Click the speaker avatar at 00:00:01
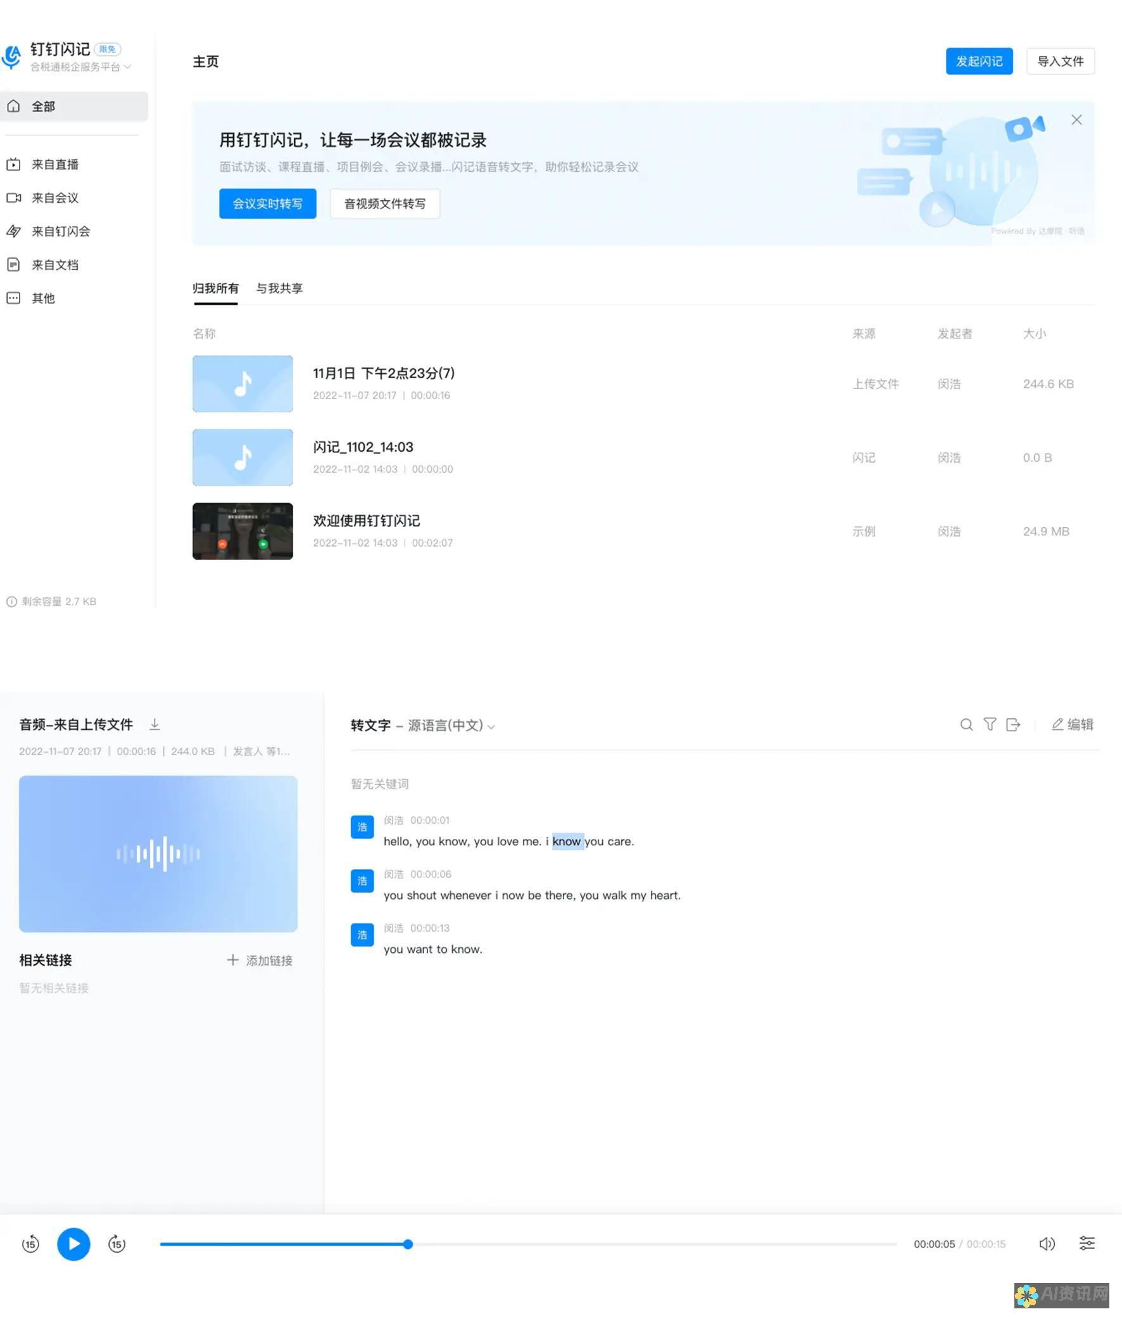 [x=362, y=827]
